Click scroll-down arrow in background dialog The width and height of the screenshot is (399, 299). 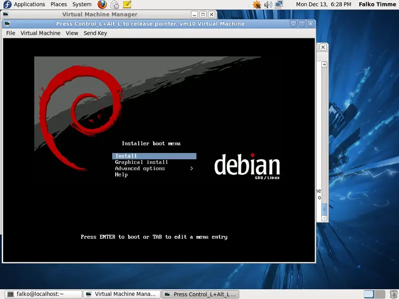[x=324, y=218]
